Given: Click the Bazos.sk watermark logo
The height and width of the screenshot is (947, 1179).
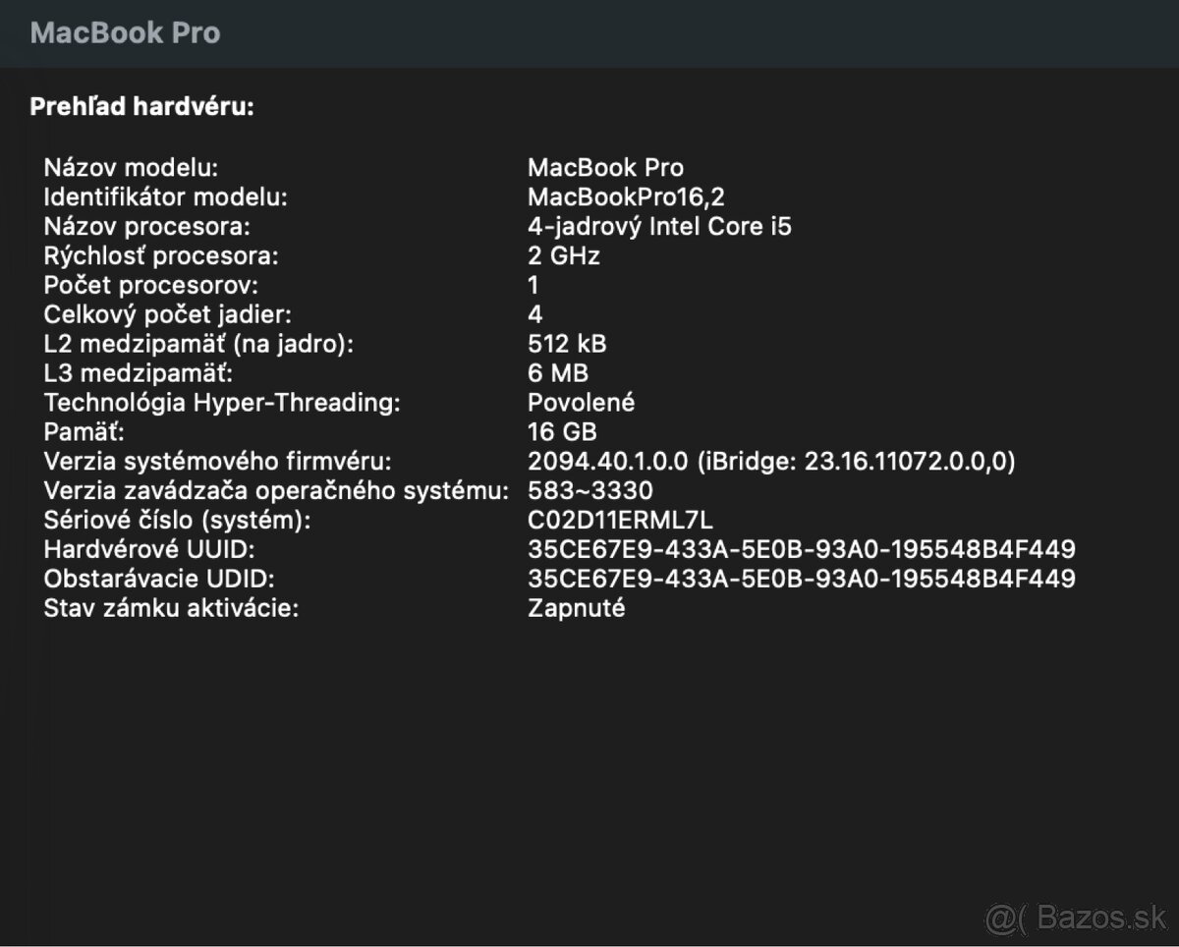Looking at the screenshot, I should (x=1076, y=920).
